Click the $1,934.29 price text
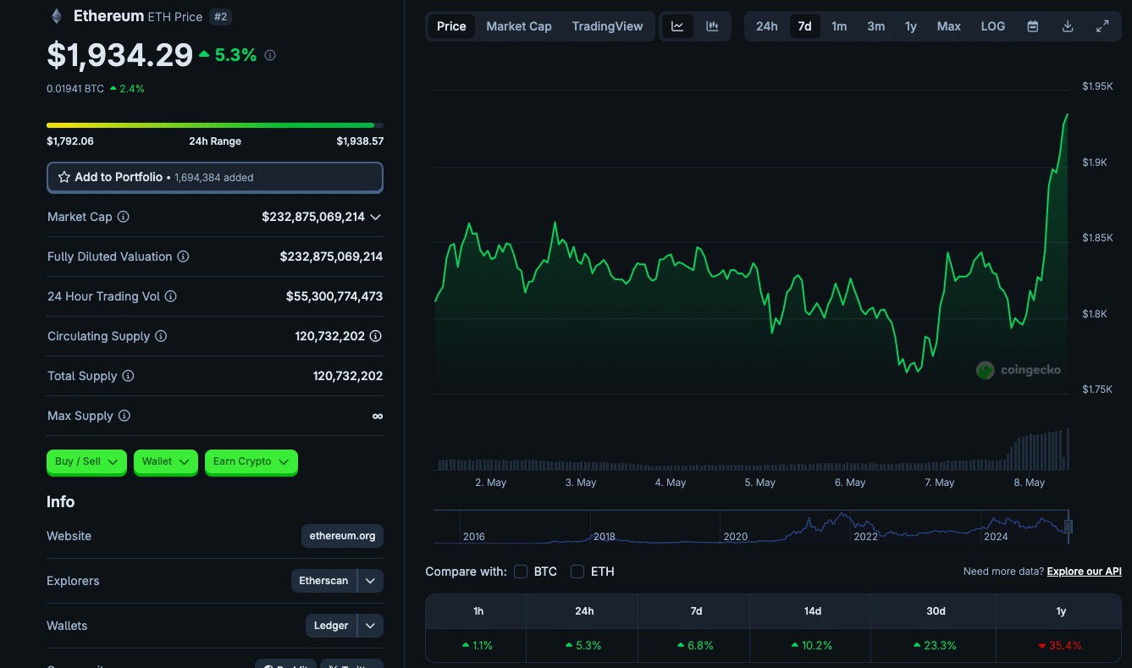1132x668 pixels. click(120, 55)
